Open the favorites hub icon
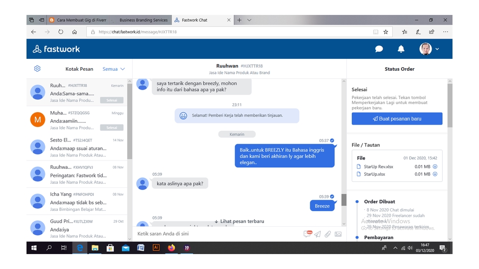 coord(405,32)
